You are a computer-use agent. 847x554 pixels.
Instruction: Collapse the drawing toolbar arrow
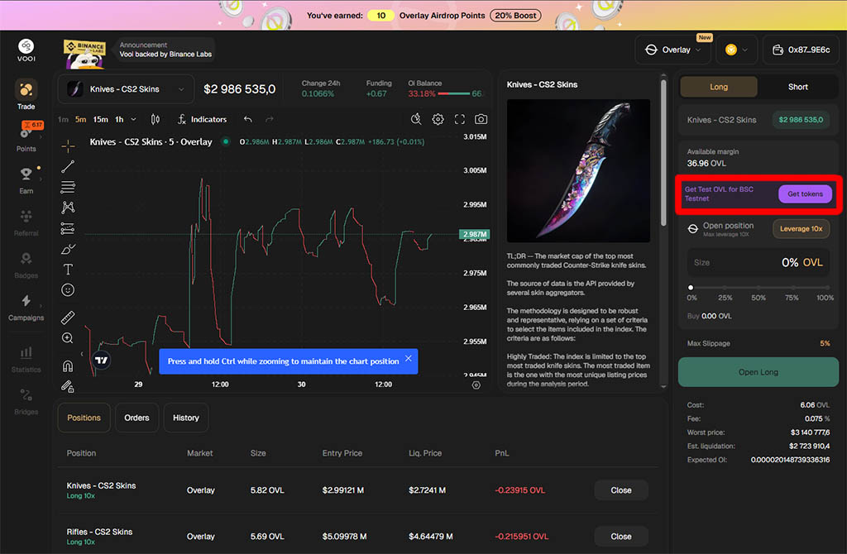point(82,354)
